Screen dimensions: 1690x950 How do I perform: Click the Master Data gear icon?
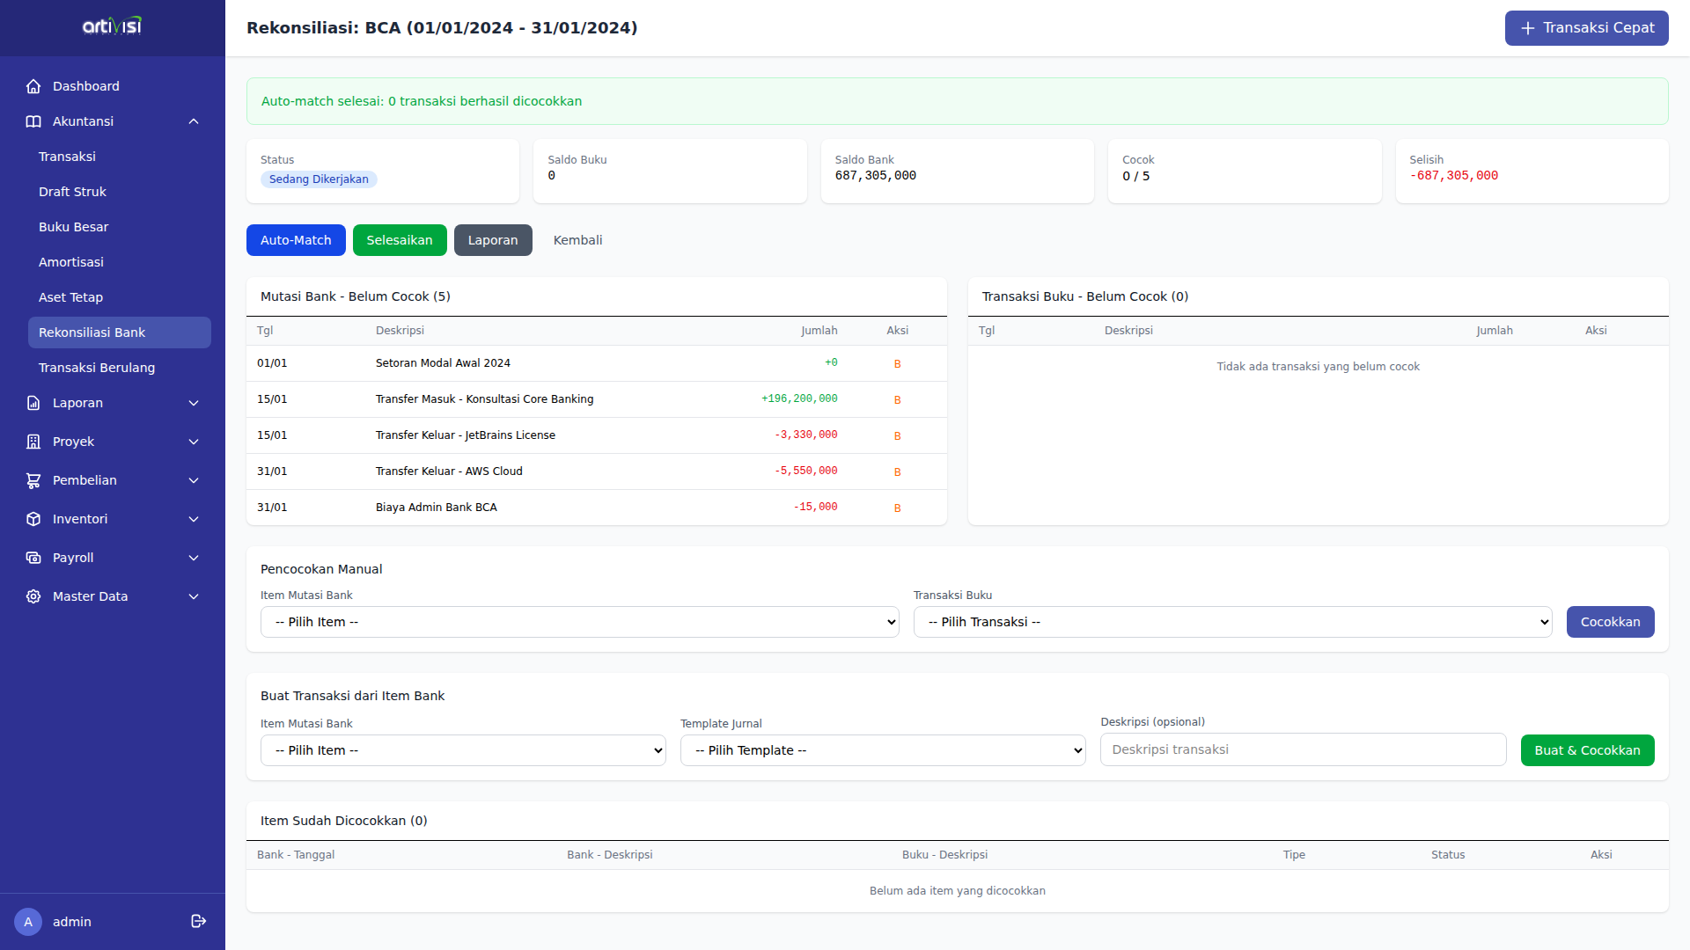pos(33,596)
